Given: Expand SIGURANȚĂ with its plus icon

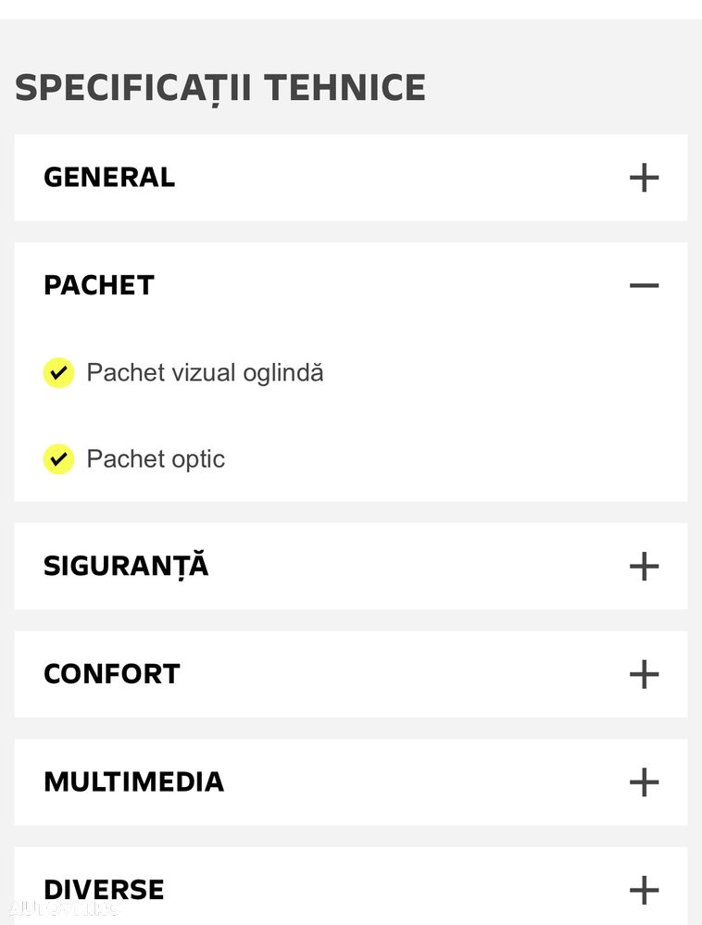Looking at the screenshot, I should point(644,566).
